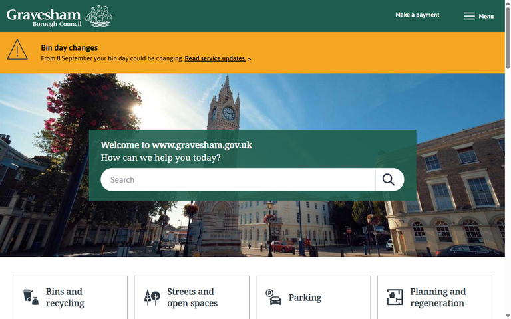The width and height of the screenshot is (511, 319).
Task: Click the Gravesham Borough Council wordmark
Action: [x=43, y=16]
